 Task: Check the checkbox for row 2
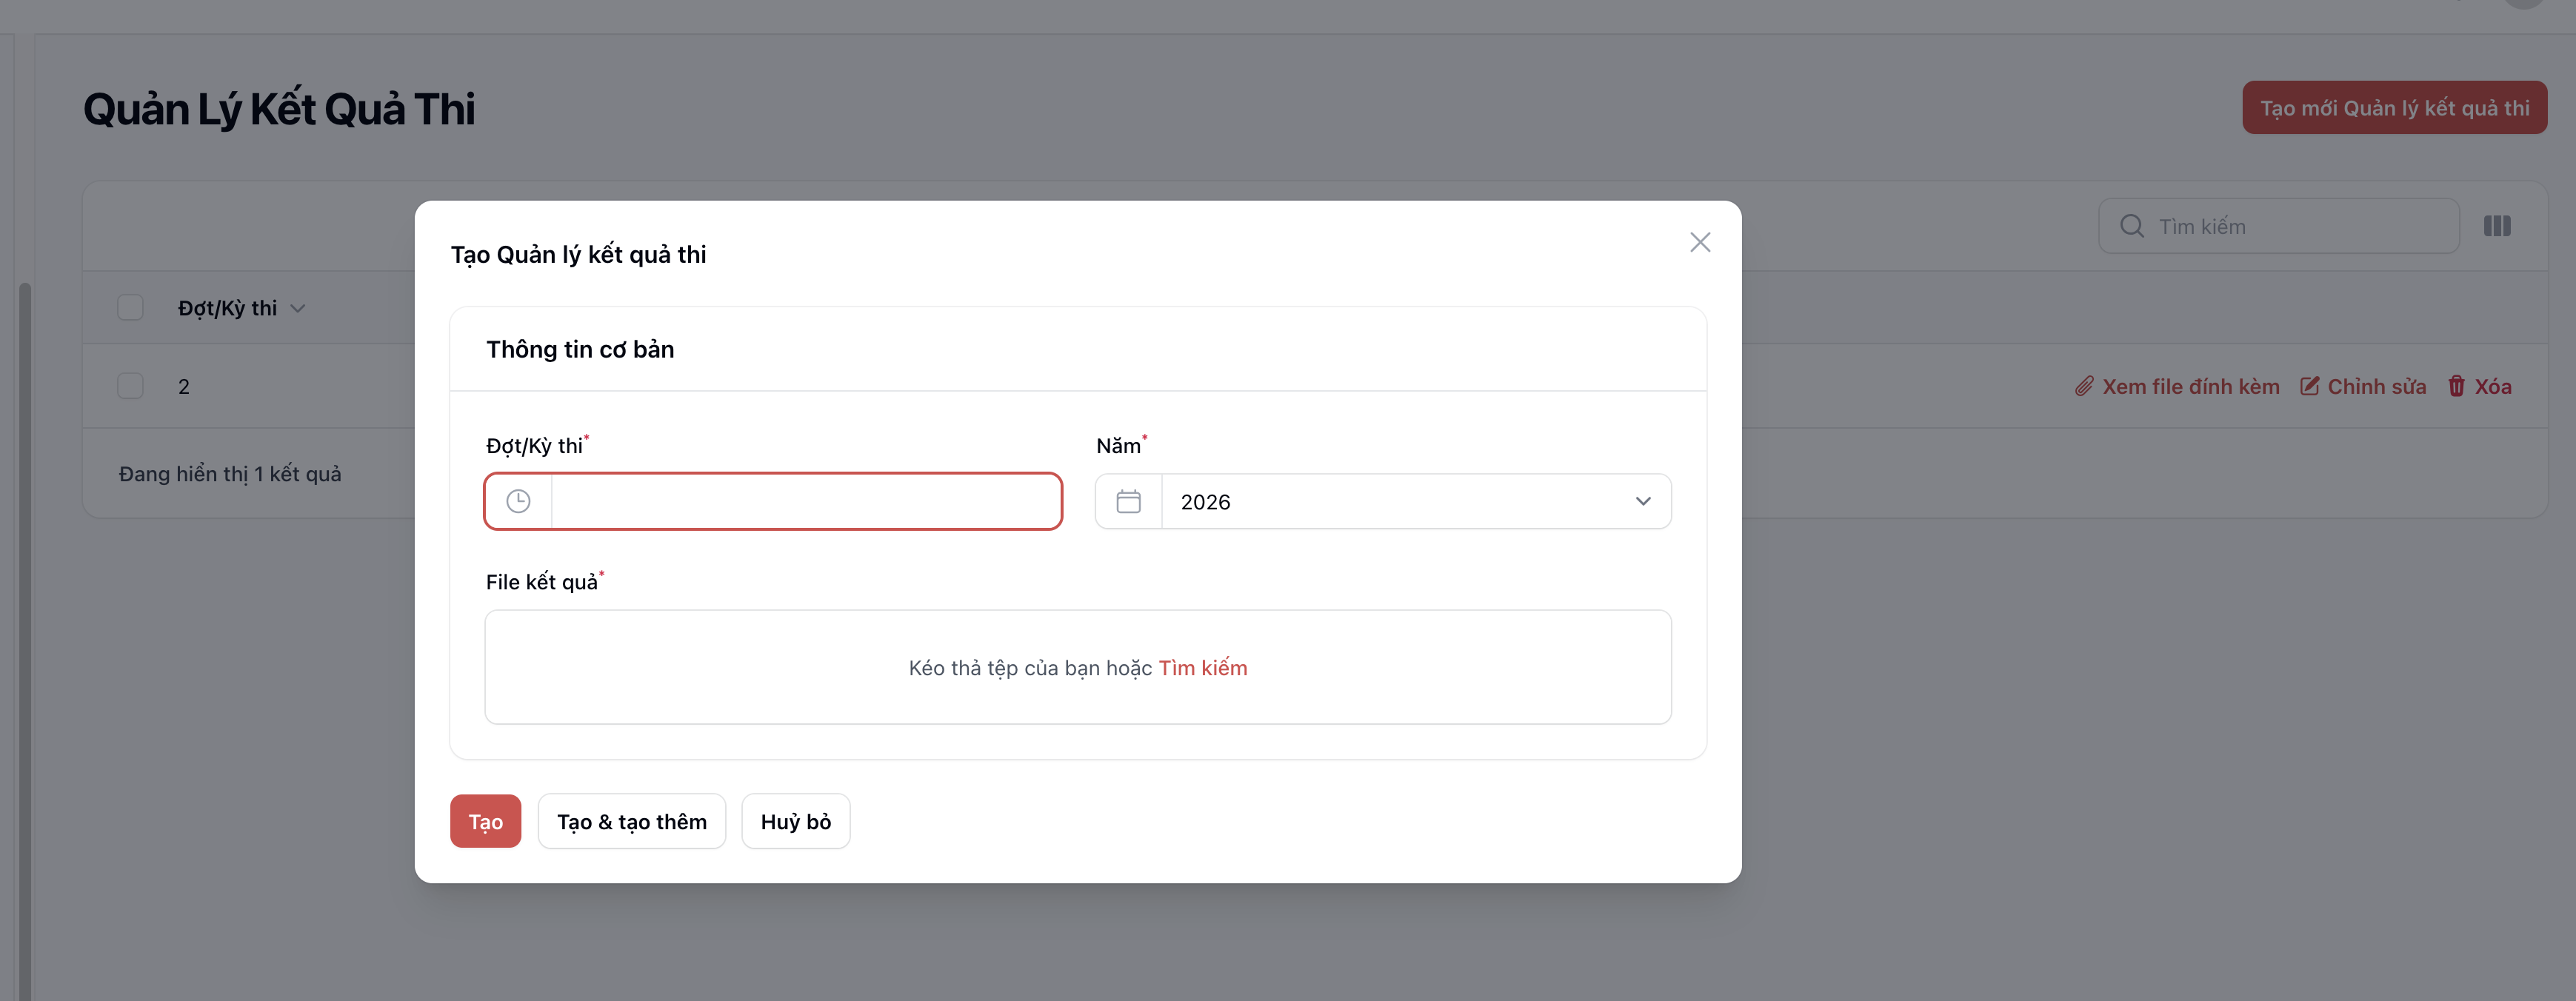pos(131,386)
